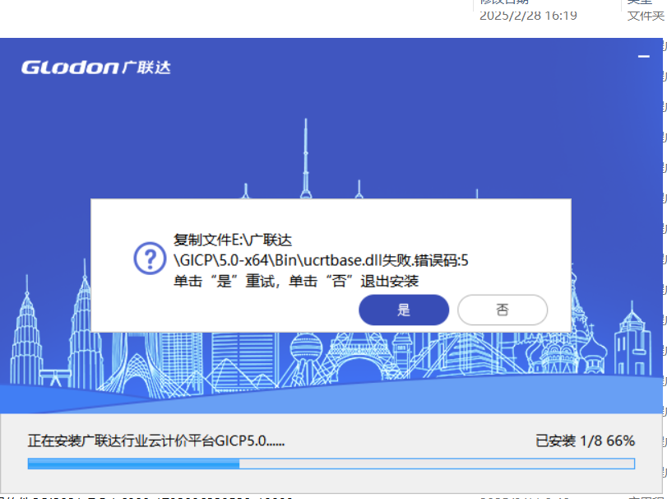This screenshot has width=667, height=499.
Task: Minimize the Glodon installer window
Action: click(644, 56)
